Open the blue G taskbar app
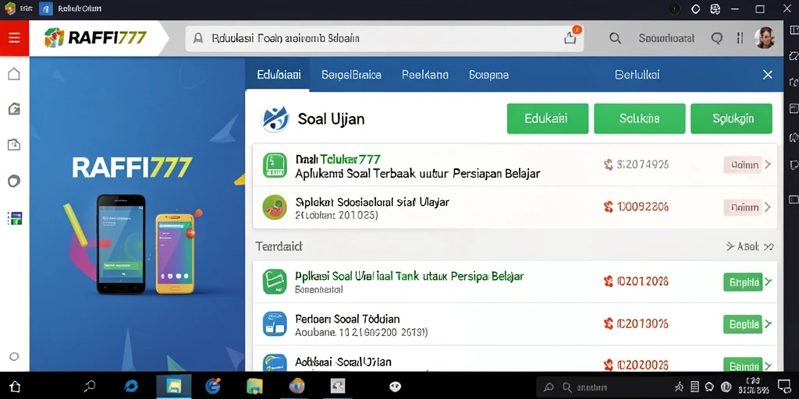 coord(213,387)
